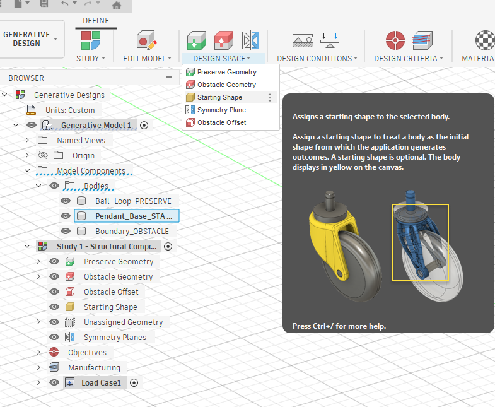Viewport: 495px width, 407px height.
Task: Expand the Origin node
Action: tap(27, 155)
